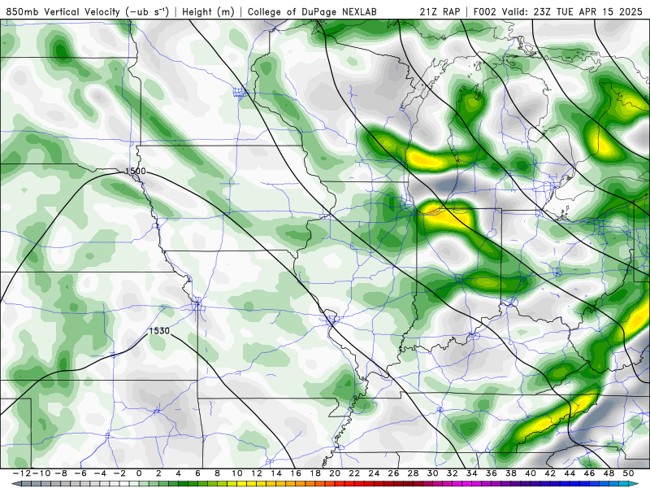This screenshot has height=488, width=650.
Task: Click the -12 value on the color scale
Action: (x=22, y=473)
